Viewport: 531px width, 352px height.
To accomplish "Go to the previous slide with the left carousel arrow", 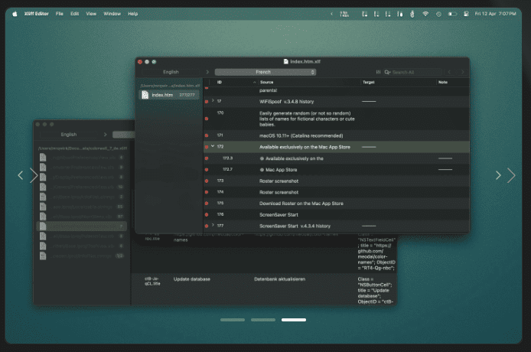I will tap(21, 175).
